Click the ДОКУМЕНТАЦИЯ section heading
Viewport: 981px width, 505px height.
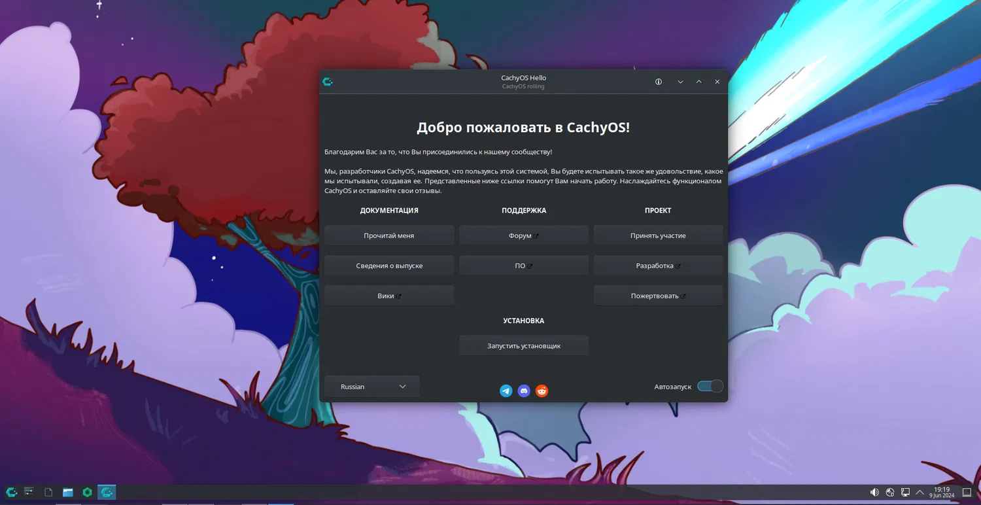[x=389, y=211]
